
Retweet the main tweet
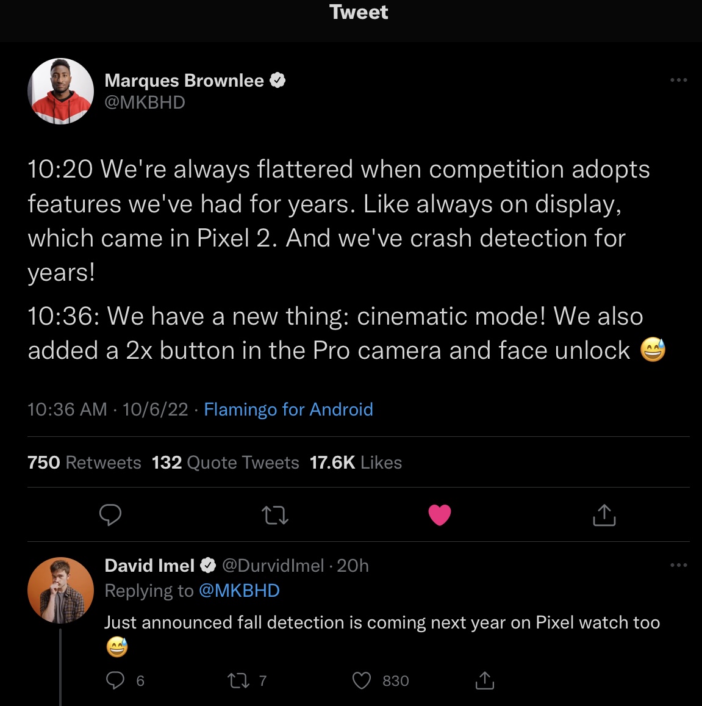coord(275,516)
